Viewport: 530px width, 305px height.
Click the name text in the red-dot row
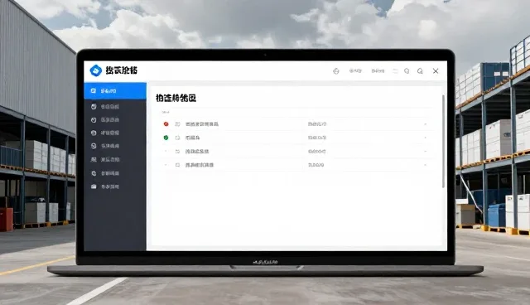[202, 124]
